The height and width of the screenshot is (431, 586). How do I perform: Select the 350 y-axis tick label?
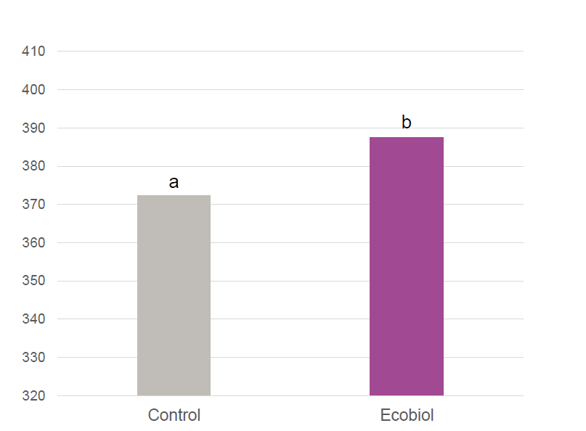[34, 281]
